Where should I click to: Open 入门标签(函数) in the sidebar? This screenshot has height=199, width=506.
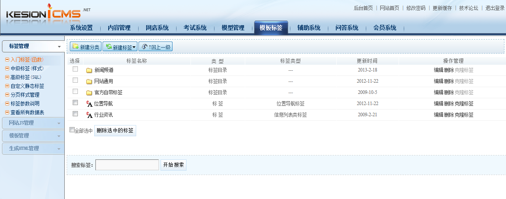(27, 60)
